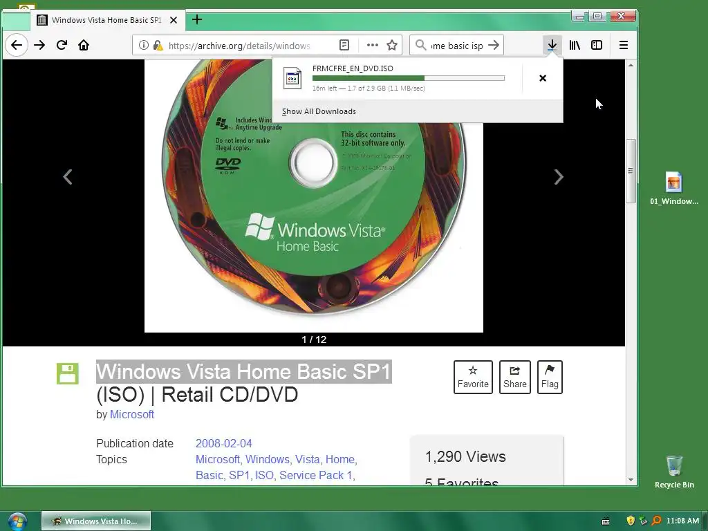Submit search with the go arrow
The width and height of the screenshot is (708, 531).
click(x=494, y=45)
